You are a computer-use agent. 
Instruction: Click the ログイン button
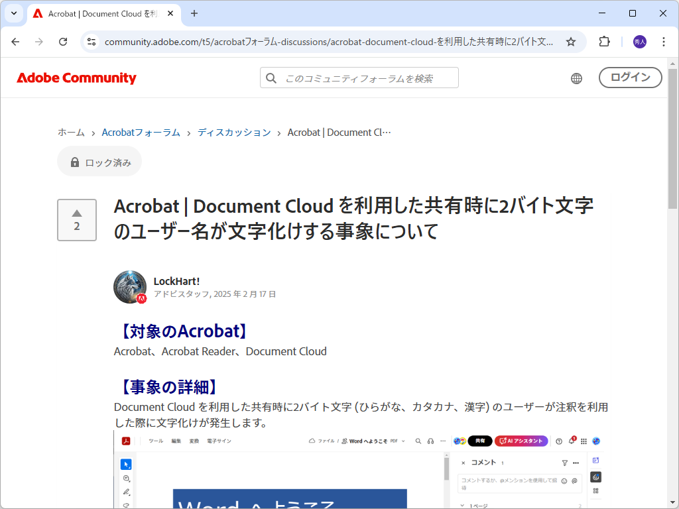point(630,77)
